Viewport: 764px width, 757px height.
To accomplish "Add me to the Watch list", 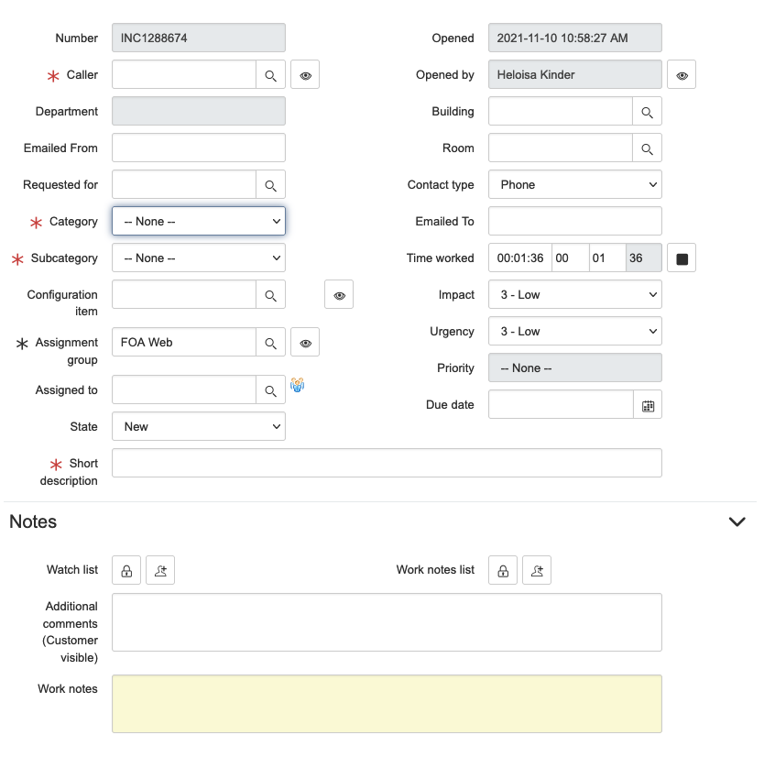I will click(159, 570).
